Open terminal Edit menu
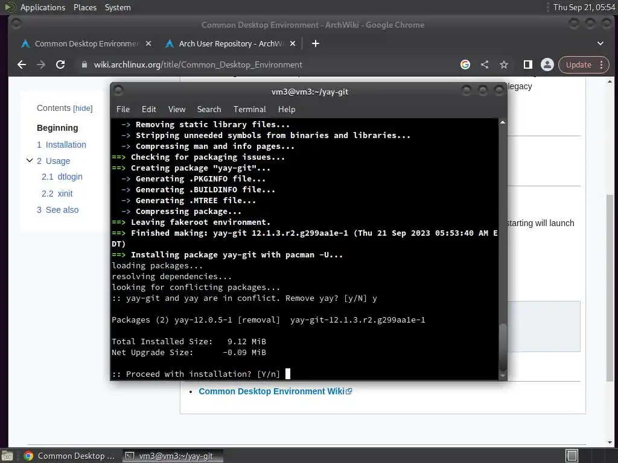618x463 pixels. pos(148,109)
